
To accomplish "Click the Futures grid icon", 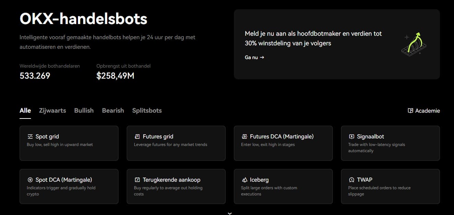I will tap(137, 136).
